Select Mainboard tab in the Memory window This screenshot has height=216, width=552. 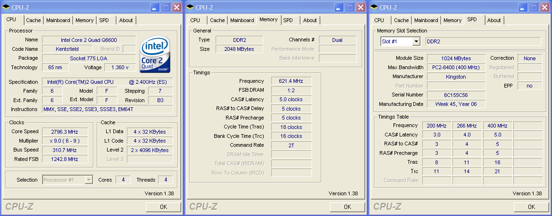(242, 20)
